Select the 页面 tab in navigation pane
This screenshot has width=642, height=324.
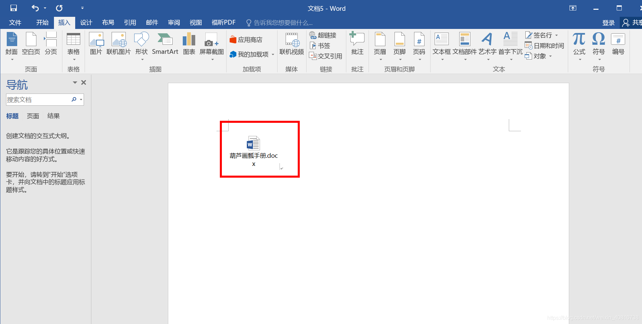33,116
